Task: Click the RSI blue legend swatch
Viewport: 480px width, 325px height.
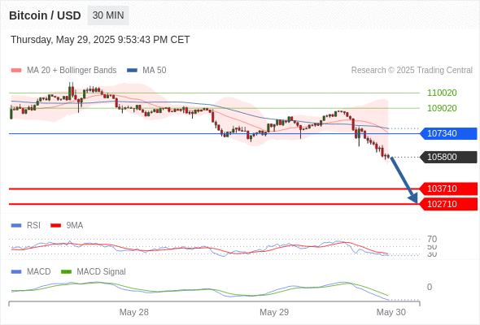Action: click(16, 226)
